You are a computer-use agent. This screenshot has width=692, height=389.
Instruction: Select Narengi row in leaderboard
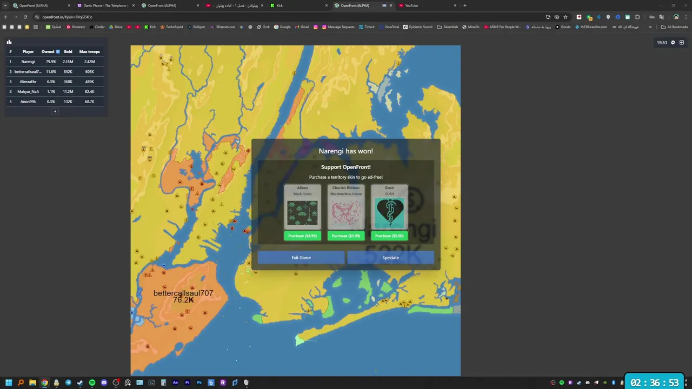coord(55,62)
